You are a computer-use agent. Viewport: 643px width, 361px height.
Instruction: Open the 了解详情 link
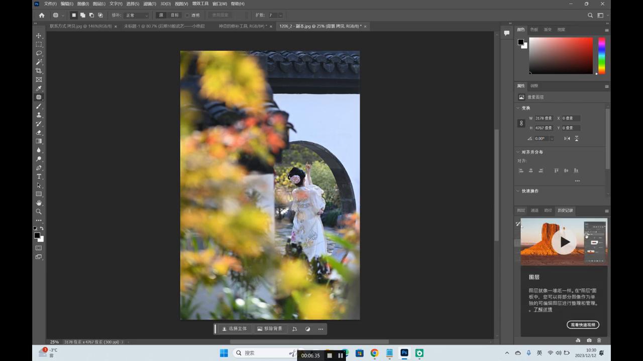click(543, 310)
